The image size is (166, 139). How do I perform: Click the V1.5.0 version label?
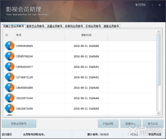(x=134, y=135)
